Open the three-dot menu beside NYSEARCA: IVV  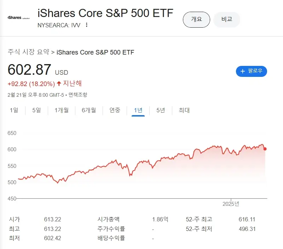click(87, 25)
